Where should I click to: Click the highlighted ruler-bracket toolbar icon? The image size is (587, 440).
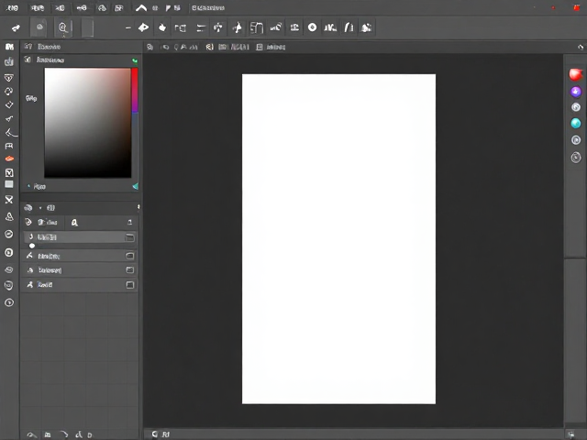257,27
